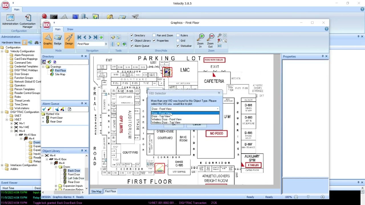Click the light bulb Tools icon
Screen dimensions: 365x205
[x=118, y=44]
